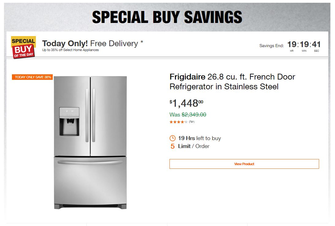This screenshot has height=226, width=335.
Task: Click the asterisk after Free Delivery
Action: point(142,43)
